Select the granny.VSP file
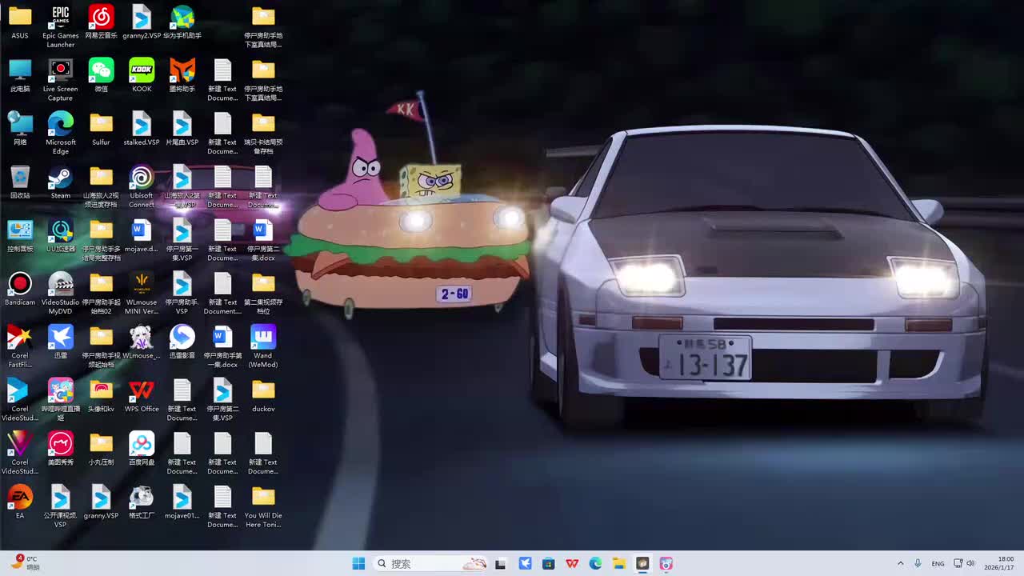Viewport: 1024px width, 576px height. point(101,502)
